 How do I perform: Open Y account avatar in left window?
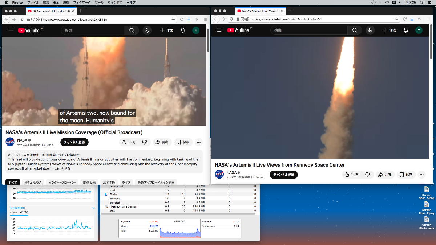196,30
